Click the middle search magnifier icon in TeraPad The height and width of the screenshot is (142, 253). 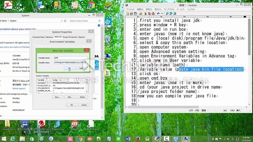(171, 14)
